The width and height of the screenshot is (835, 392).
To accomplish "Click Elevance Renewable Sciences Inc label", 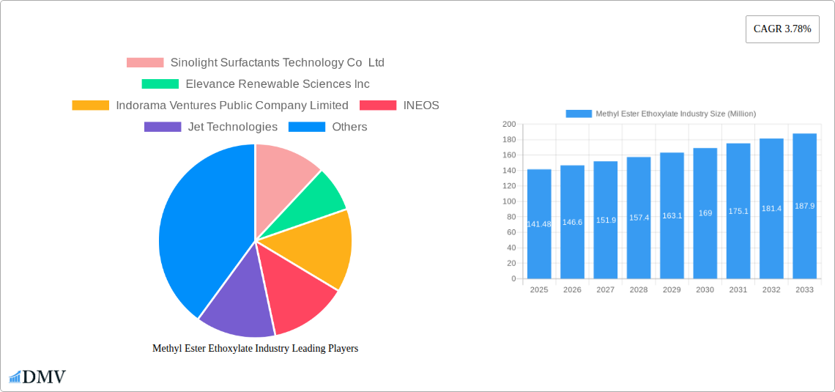I will point(278,84).
